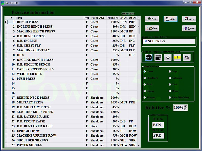This screenshot has height=151, width=202.
Task: Click the Exercise Name Editor text field
Action: point(169,41)
